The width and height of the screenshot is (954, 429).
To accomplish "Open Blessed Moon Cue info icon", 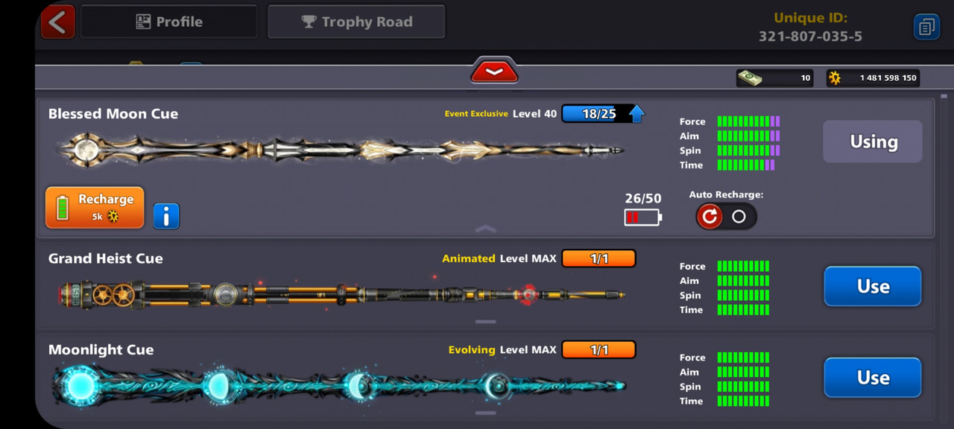I will coord(166,216).
